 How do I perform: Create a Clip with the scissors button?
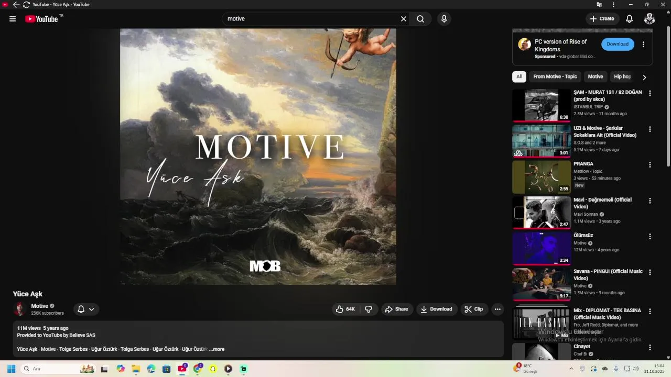point(474,309)
